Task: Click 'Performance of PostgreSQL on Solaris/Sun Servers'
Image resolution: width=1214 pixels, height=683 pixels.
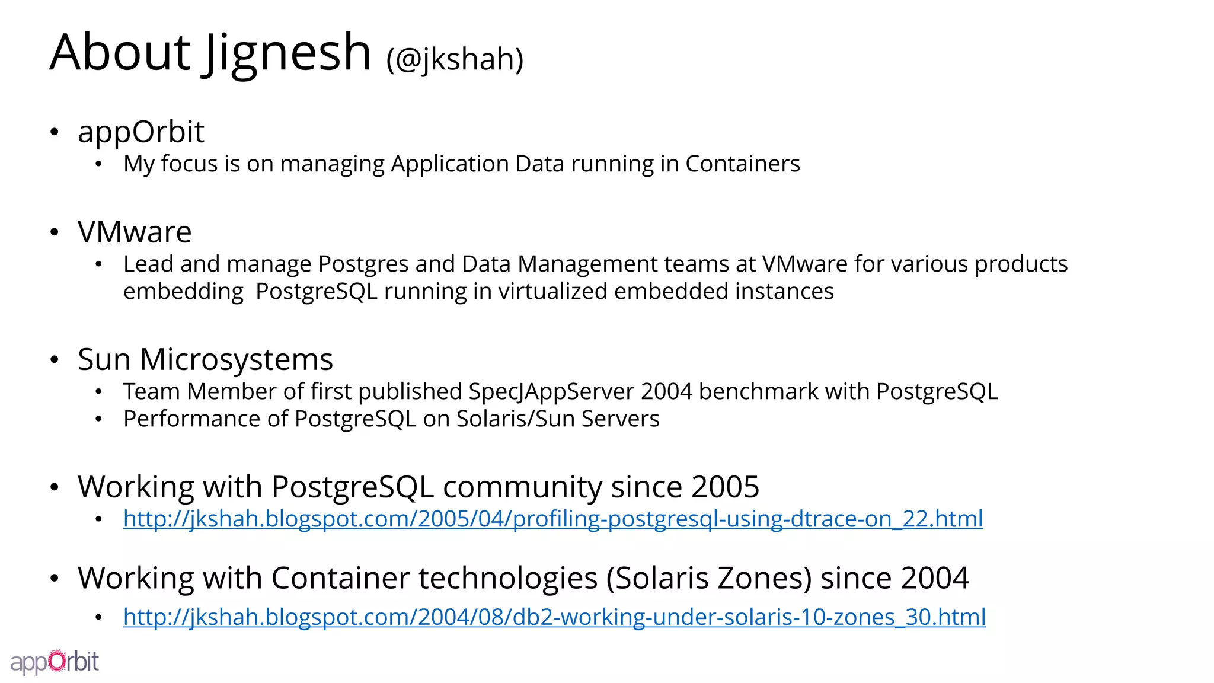Action: point(391,419)
